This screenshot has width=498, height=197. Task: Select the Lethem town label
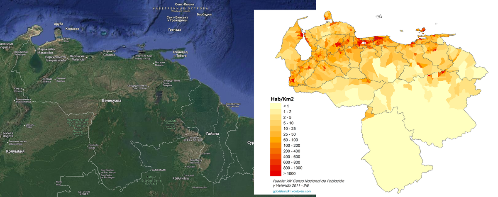click(x=206, y=154)
